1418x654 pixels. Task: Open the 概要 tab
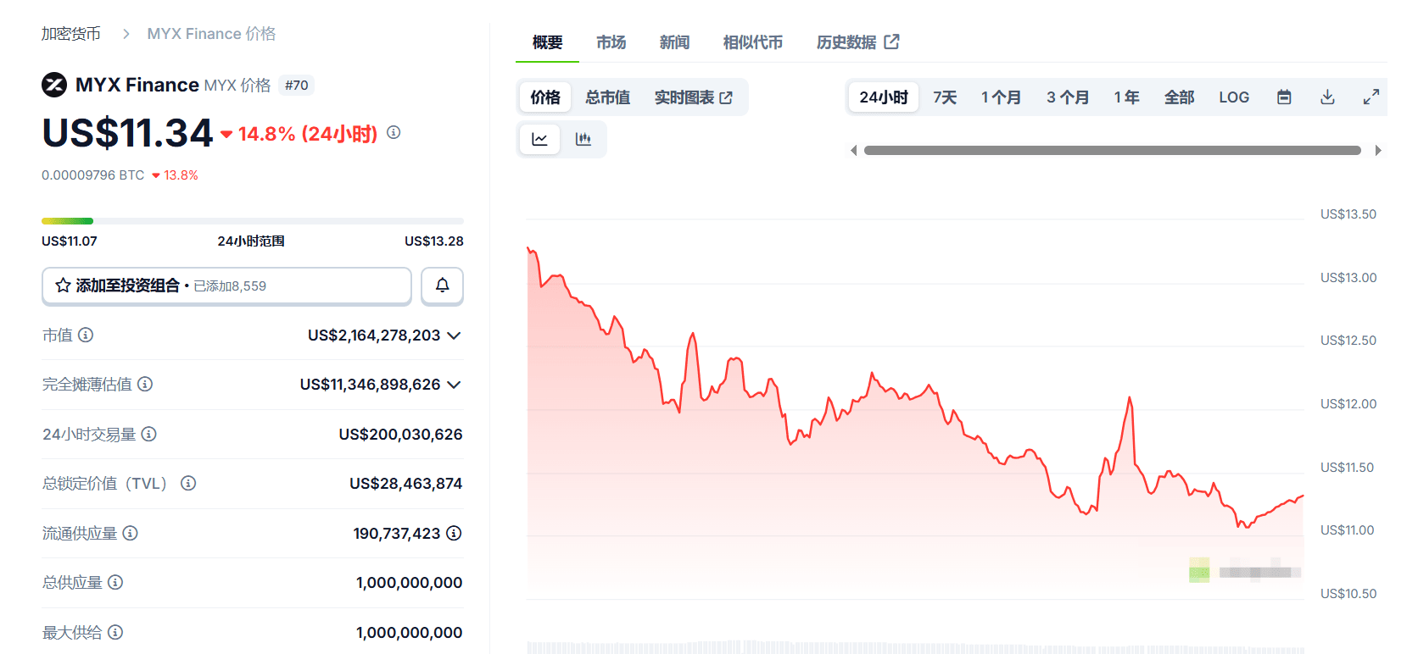click(x=547, y=42)
